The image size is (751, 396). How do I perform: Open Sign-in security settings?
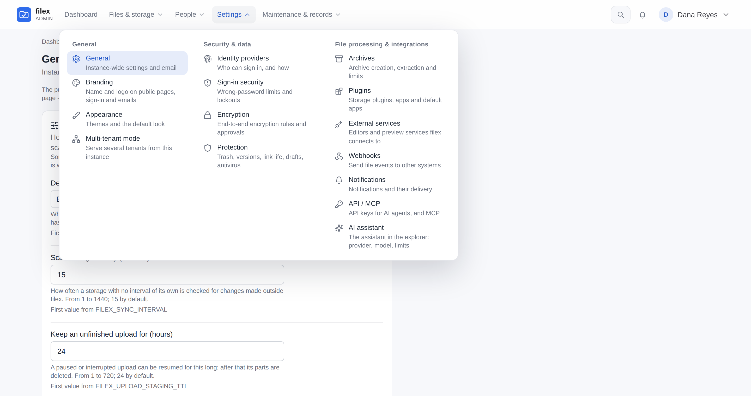click(x=259, y=91)
